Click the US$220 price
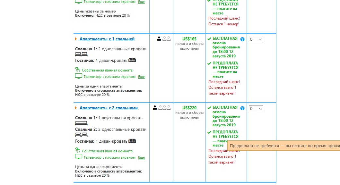 pyautogui.click(x=189, y=108)
